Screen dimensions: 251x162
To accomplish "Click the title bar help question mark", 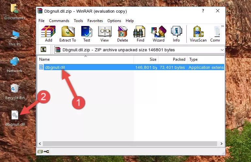I will click(x=203, y=11).
